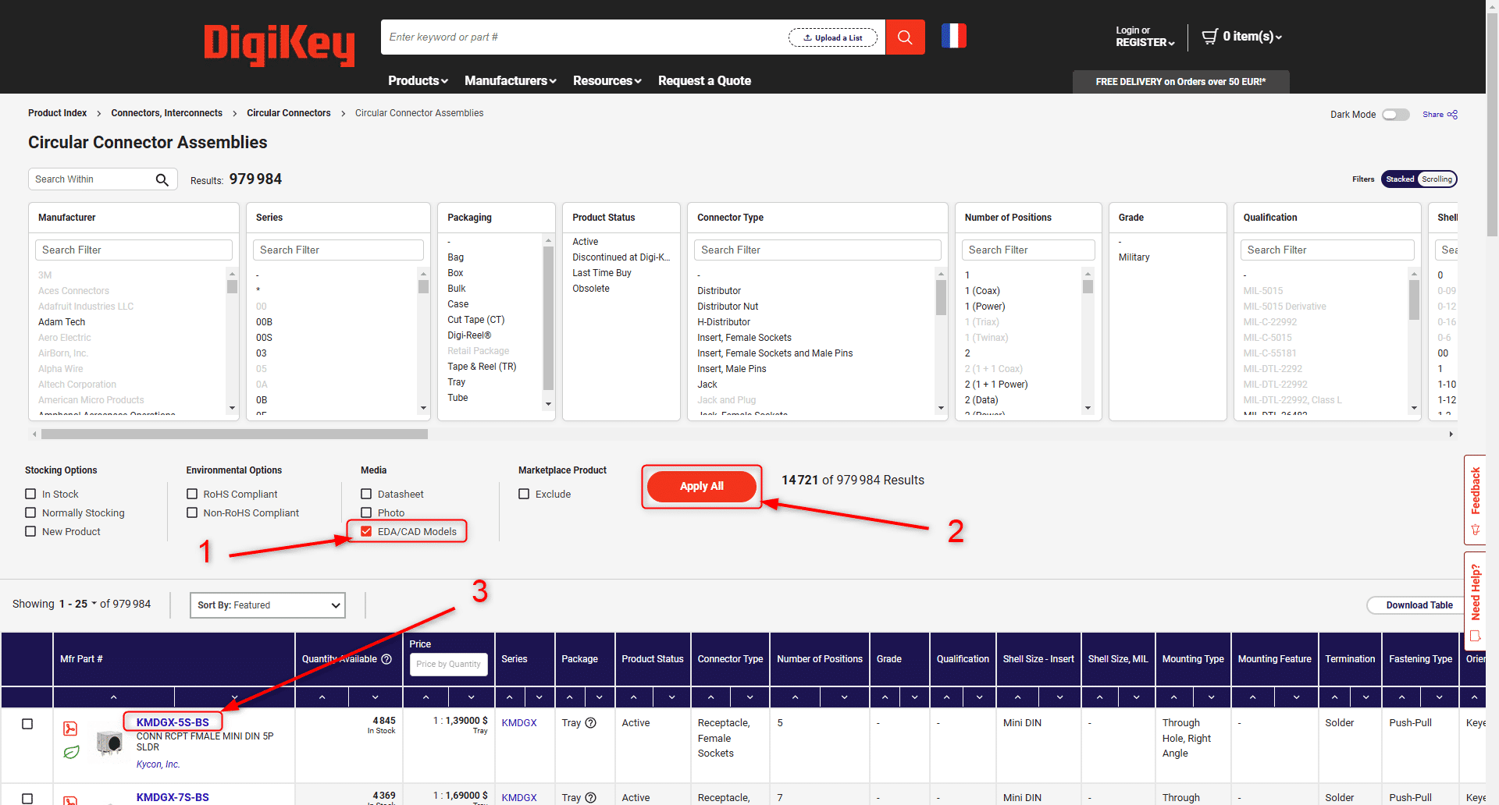Click the Search Within magnifier icon

pyautogui.click(x=162, y=179)
